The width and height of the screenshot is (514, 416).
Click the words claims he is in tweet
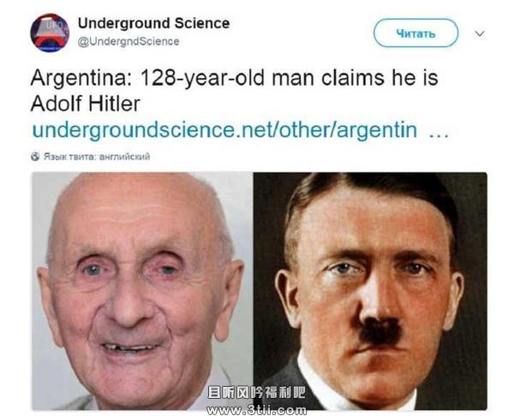pyautogui.click(x=380, y=78)
